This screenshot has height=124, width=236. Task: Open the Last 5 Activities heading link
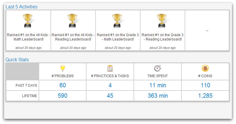pos(21,7)
